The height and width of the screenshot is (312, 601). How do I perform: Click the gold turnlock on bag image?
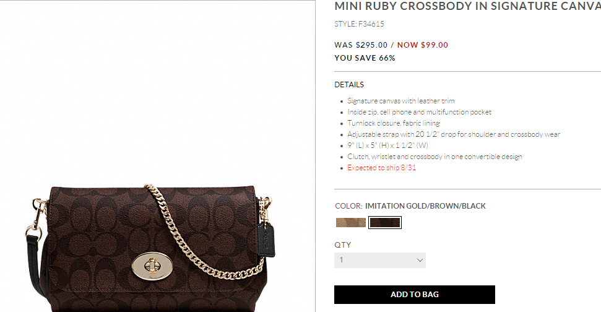coord(152,266)
